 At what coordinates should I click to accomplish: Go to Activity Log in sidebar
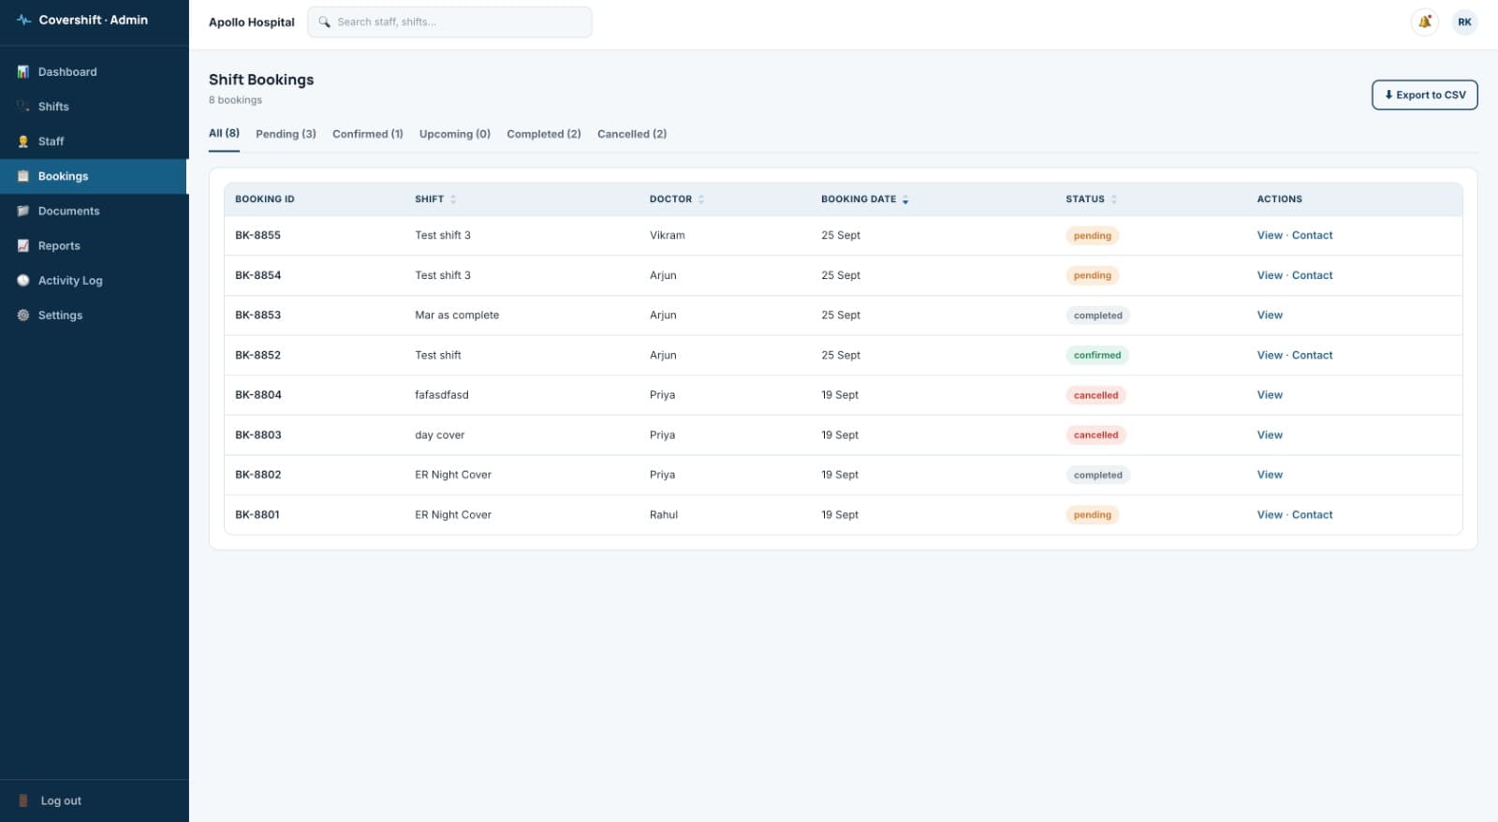(x=94, y=281)
